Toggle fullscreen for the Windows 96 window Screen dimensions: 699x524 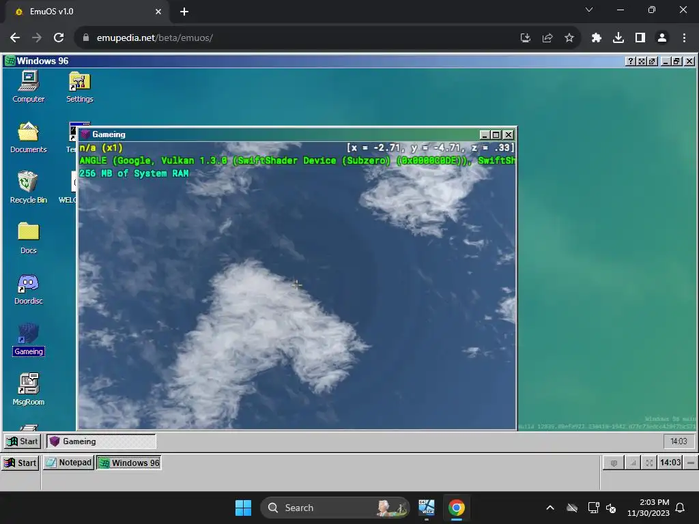642,61
